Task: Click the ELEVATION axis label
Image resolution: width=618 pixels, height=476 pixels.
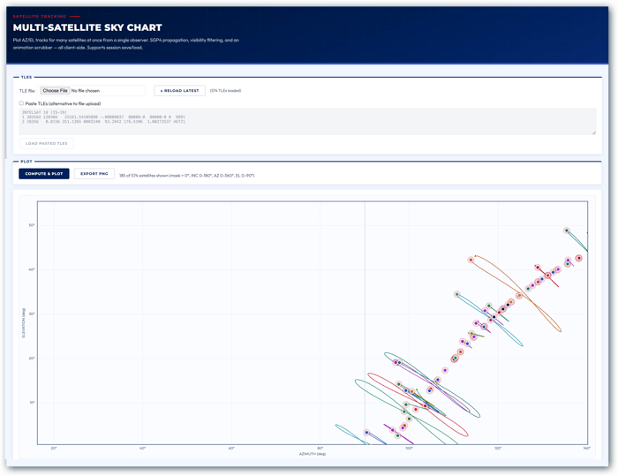Action: pos(23,322)
